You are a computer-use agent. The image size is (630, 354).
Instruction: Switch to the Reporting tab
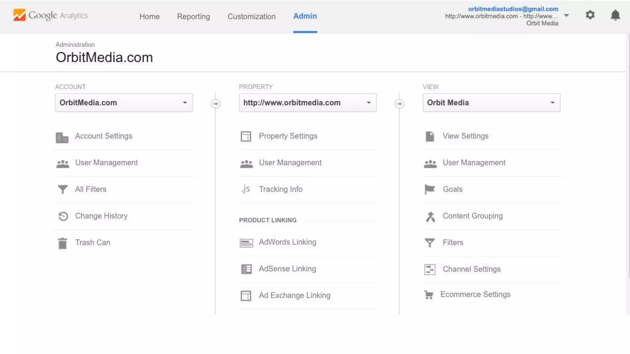tap(193, 16)
